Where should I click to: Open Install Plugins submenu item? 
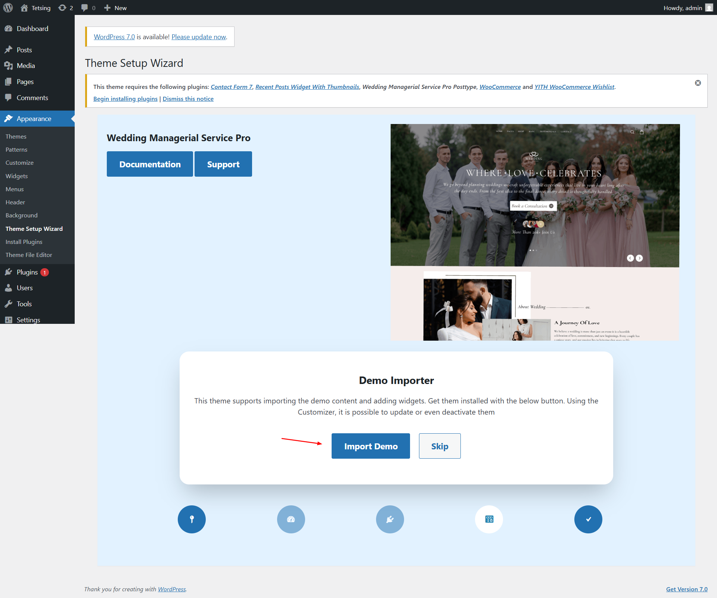[x=24, y=242]
